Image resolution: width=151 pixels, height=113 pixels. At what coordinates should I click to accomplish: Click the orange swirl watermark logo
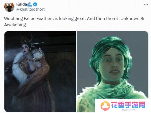pos(105,106)
